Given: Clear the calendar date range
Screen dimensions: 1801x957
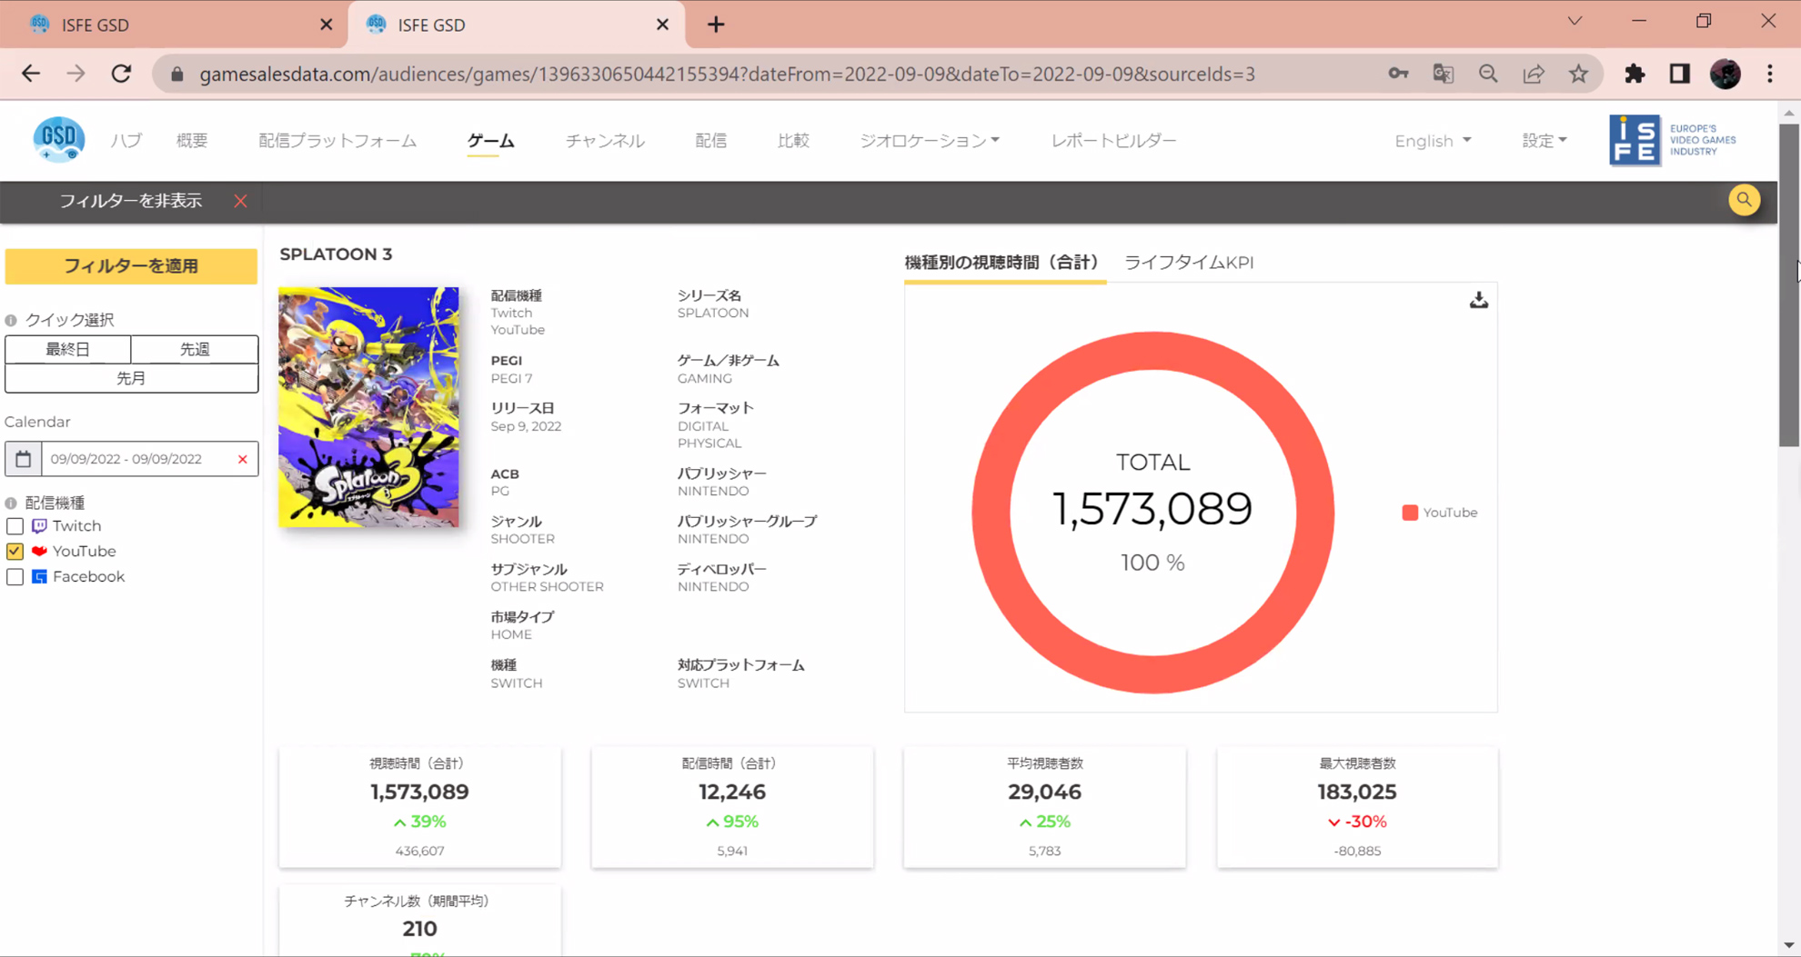Looking at the screenshot, I should [x=243, y=459].
